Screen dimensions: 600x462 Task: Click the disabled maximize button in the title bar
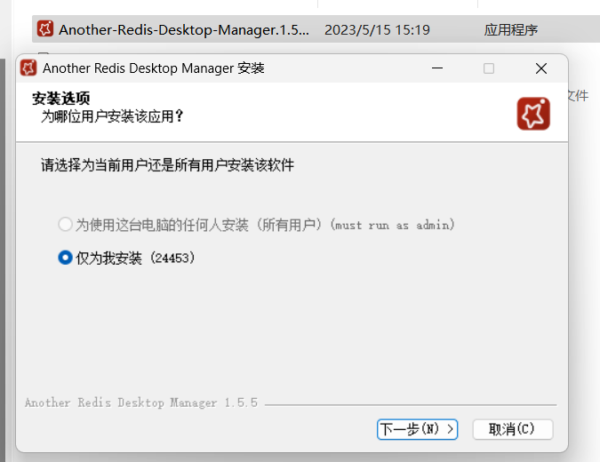[x=489, y=68]
